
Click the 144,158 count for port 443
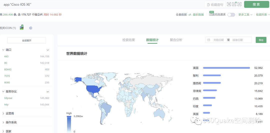45,56
